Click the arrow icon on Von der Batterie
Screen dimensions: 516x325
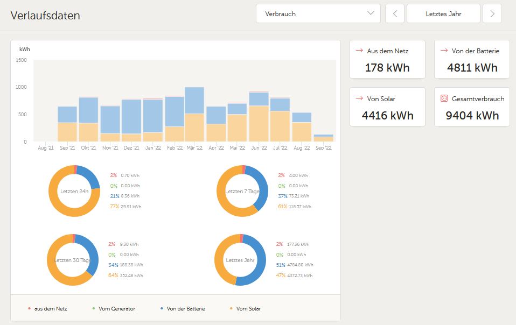pos(444,51)
